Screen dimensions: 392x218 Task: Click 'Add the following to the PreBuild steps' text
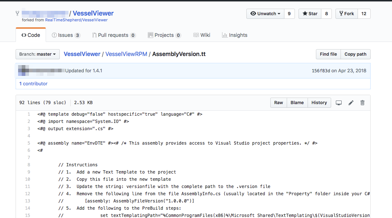129,208
